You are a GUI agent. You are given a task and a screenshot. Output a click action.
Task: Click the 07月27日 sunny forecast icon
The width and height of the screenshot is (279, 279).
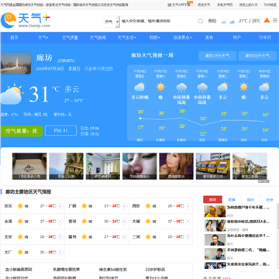[160, 87]
